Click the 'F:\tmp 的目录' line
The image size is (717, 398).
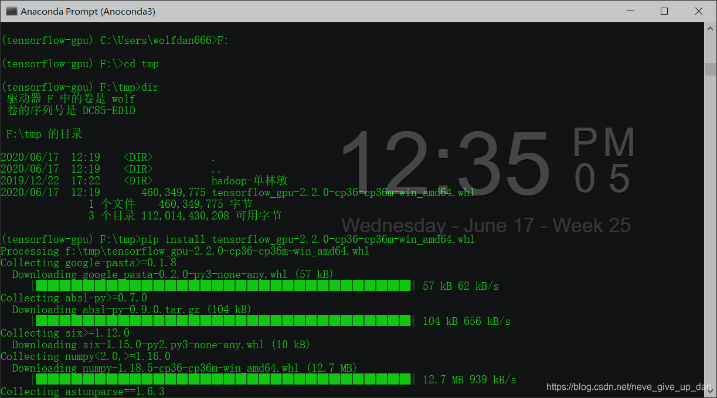44,134
